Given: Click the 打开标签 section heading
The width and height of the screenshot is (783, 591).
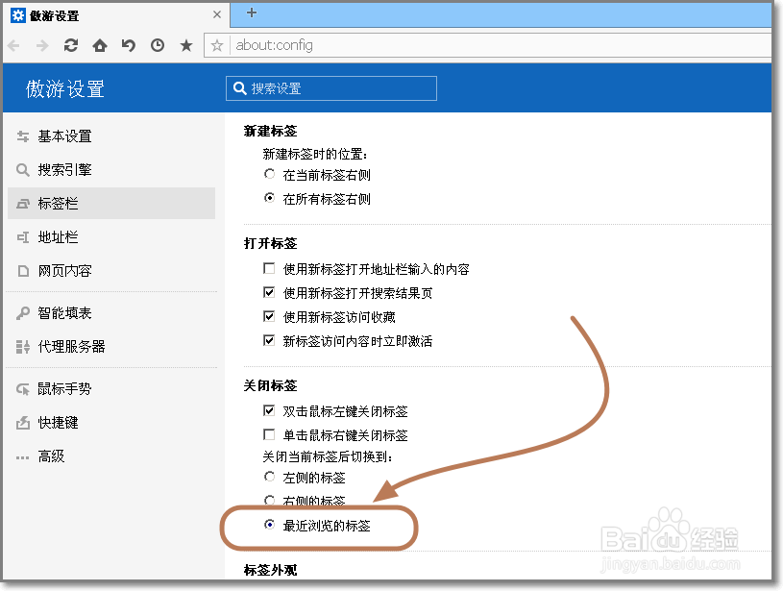Looking at the screenshot, I should [271, 243].
